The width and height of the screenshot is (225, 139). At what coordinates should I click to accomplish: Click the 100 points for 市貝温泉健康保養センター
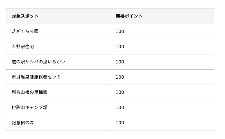coord(120,77)
